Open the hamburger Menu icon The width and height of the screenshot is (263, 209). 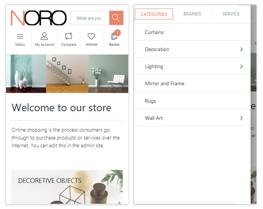pyautogui.click(x=20, y=36)
